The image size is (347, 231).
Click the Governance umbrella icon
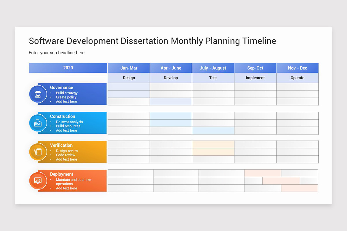pyautogui.click(x=38, y=94)
